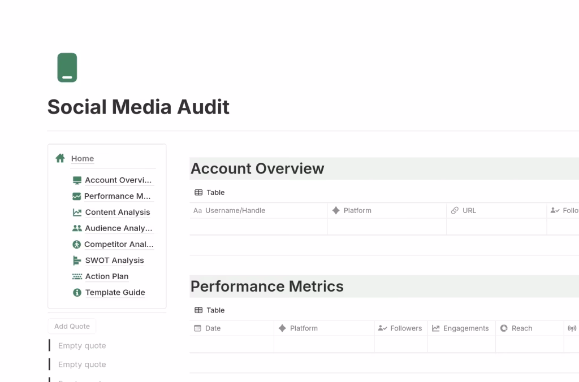Click the Home house icon
579x382 pixels.
[60, 158]
